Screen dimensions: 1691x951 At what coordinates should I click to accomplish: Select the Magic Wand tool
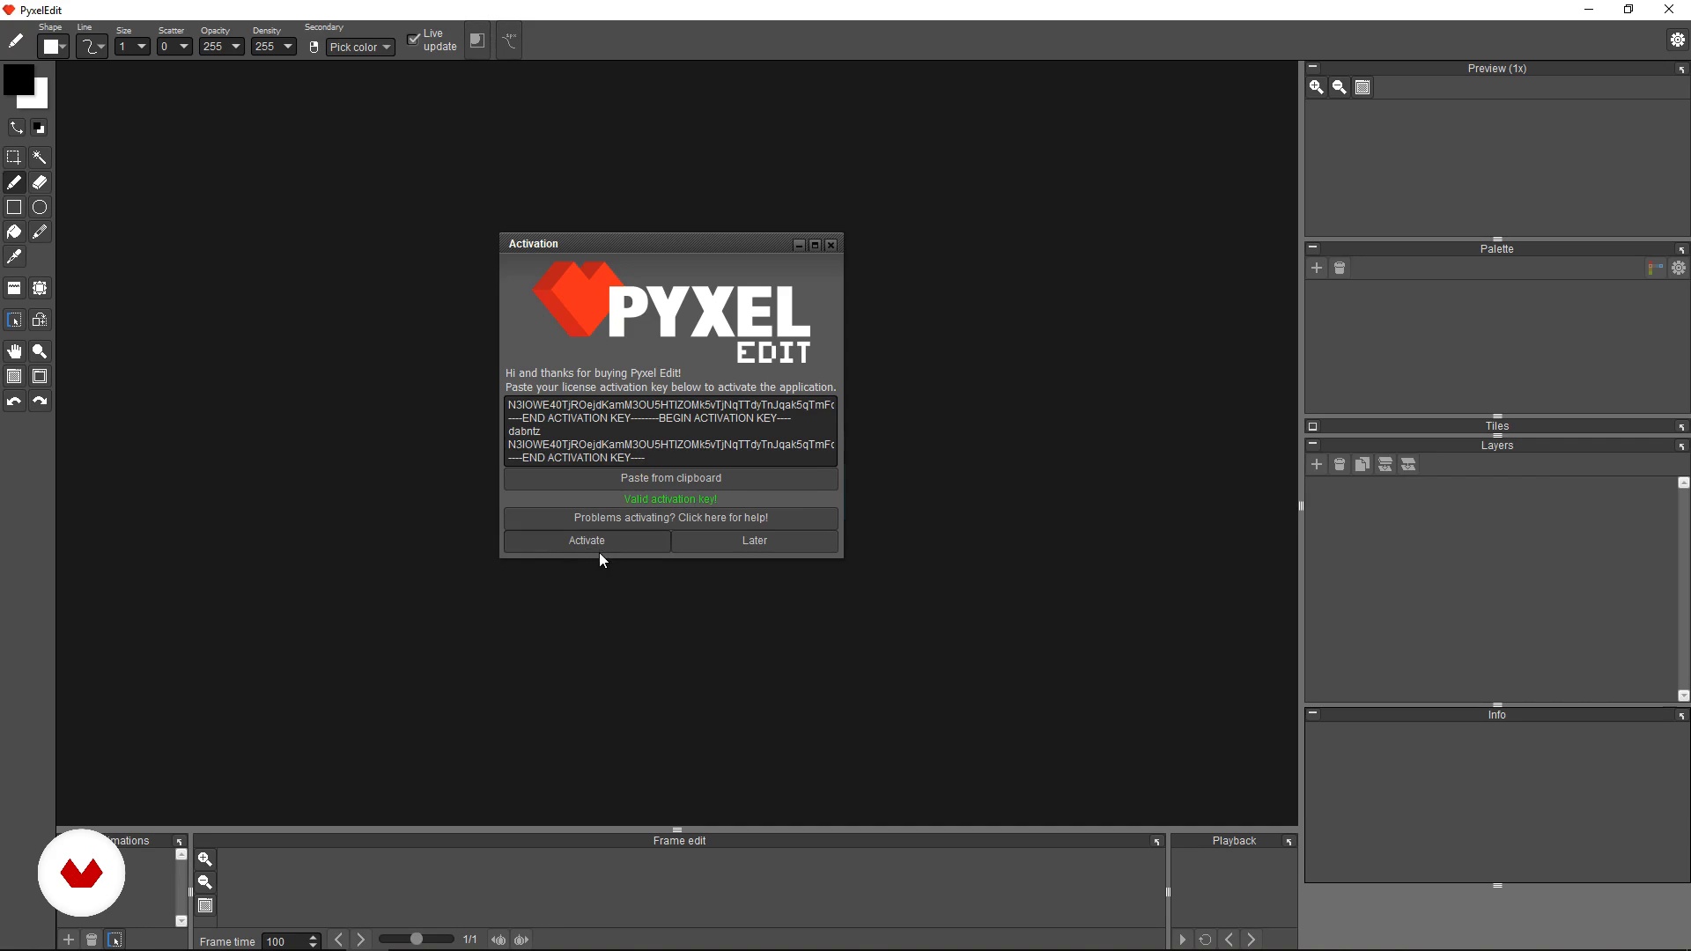(x=40, y=158)
